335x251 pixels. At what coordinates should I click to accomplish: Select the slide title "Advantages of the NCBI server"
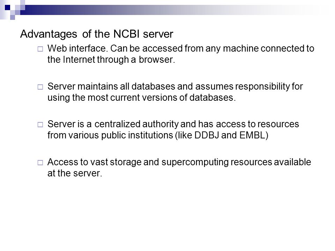(97, 34)
